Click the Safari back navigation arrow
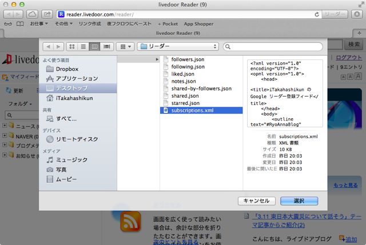The width and height of the screenshot is (366, 245). click(9, 14)
